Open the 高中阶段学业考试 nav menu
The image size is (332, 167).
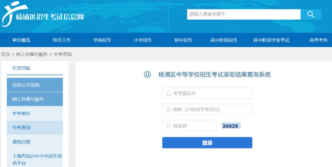tap(271, 40)
